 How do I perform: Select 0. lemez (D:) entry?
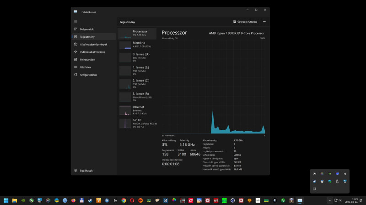tap(137, 57)
